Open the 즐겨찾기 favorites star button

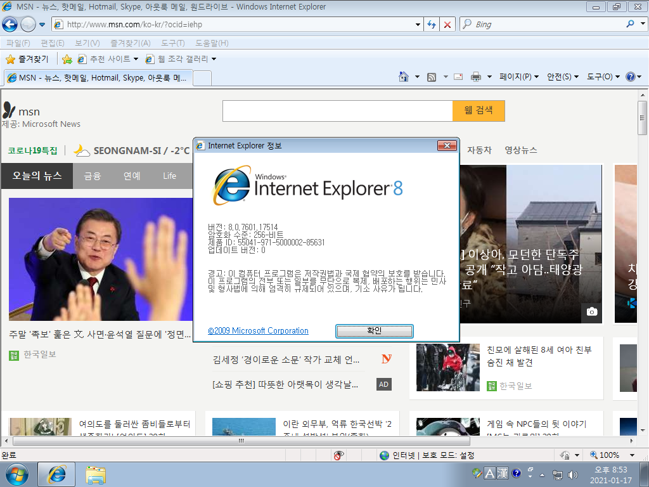(x=27, y=59)
